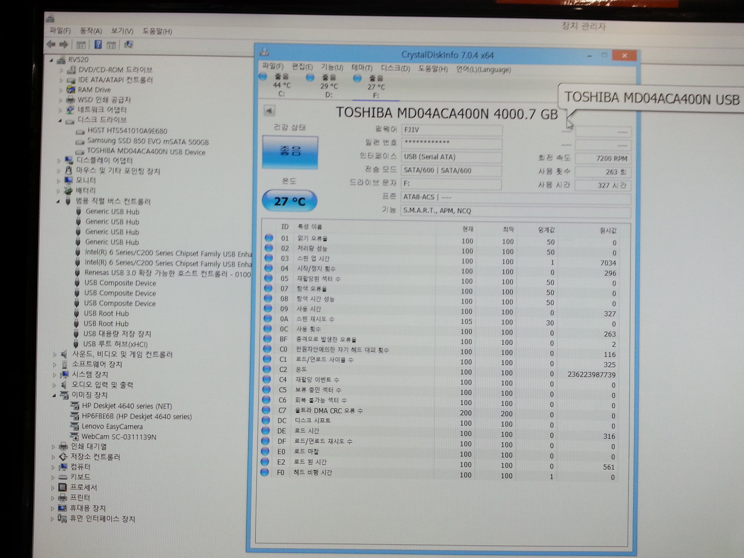Open the 언어(L)(Language) menu
The image size is (744, 558).
coord(484,70)
